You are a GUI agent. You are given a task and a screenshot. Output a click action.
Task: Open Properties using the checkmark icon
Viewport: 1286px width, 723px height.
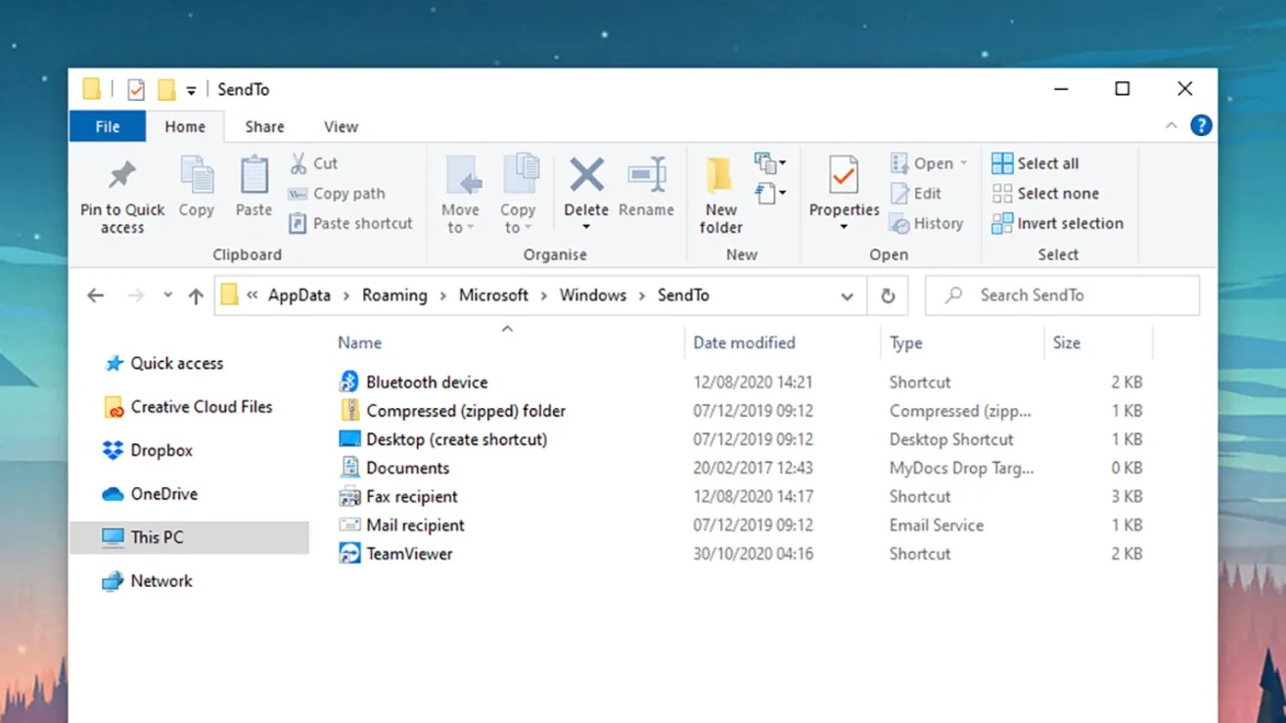coord(843,176)
